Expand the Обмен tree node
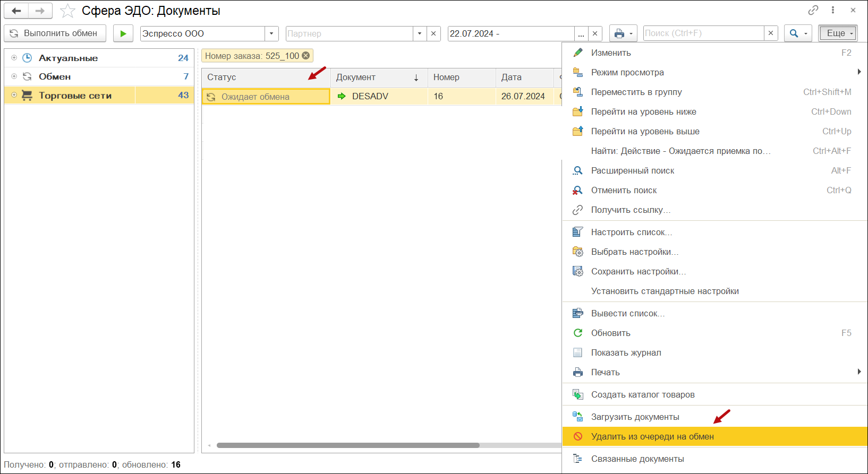 [x=14, y=76]
